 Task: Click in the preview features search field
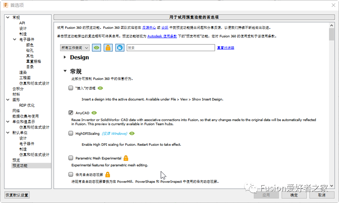[x=171, y=48]
